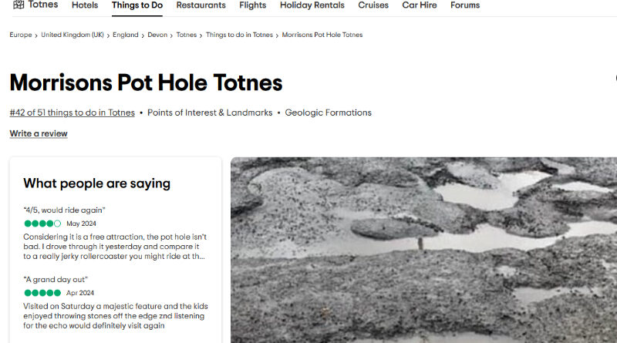Open the Hotels tab
This screenshot has width=617, height=343.
tap(85, 5)
